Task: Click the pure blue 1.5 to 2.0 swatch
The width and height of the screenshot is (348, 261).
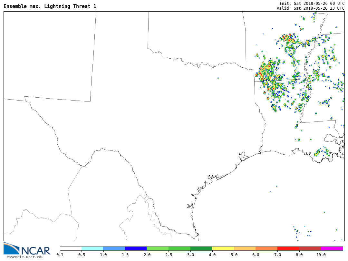Action: (136, 249)
